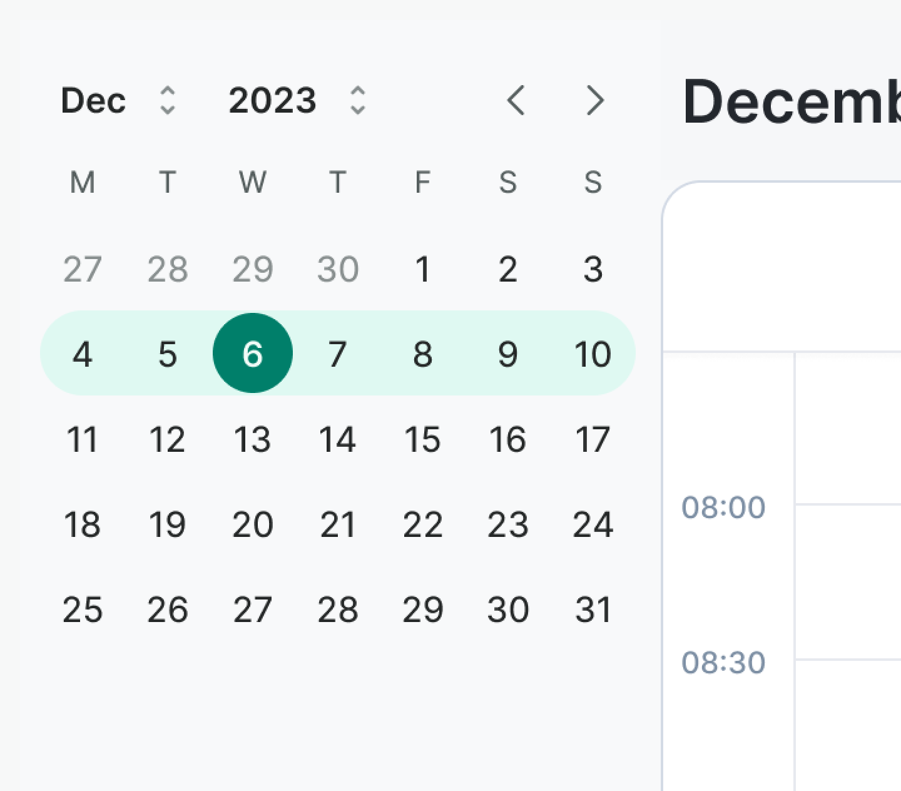Click the 08:00 time slot label

click(x=723, y=507)
